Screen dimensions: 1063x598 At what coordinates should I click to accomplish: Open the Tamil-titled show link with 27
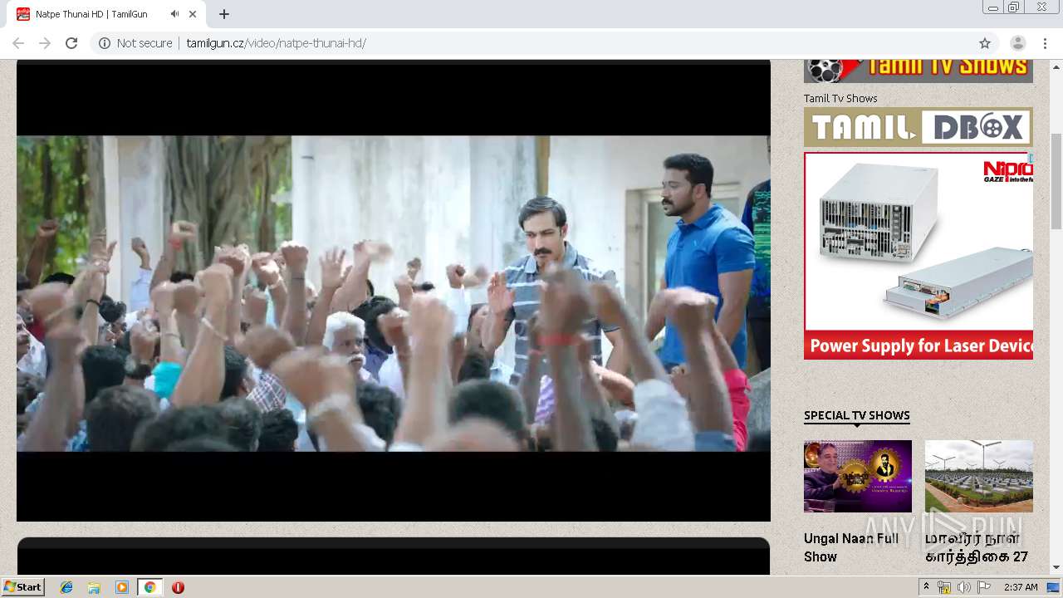(977, 547)
